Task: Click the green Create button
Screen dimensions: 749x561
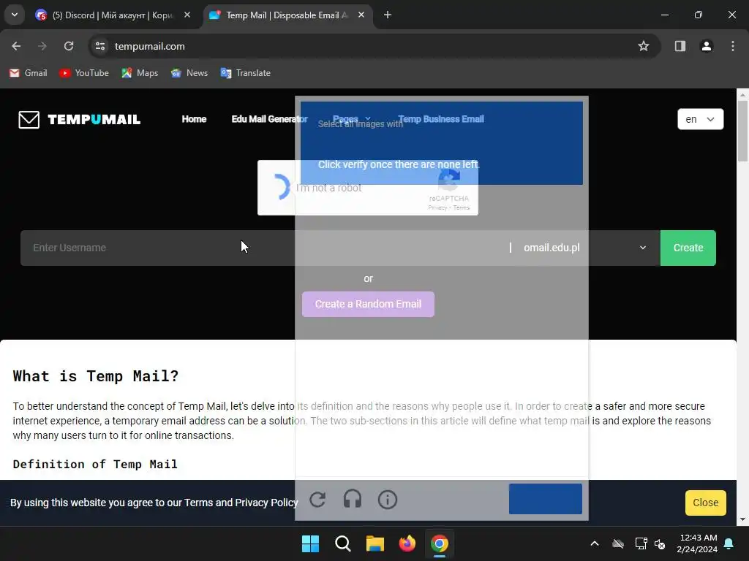Action: [x=688, y=248]
